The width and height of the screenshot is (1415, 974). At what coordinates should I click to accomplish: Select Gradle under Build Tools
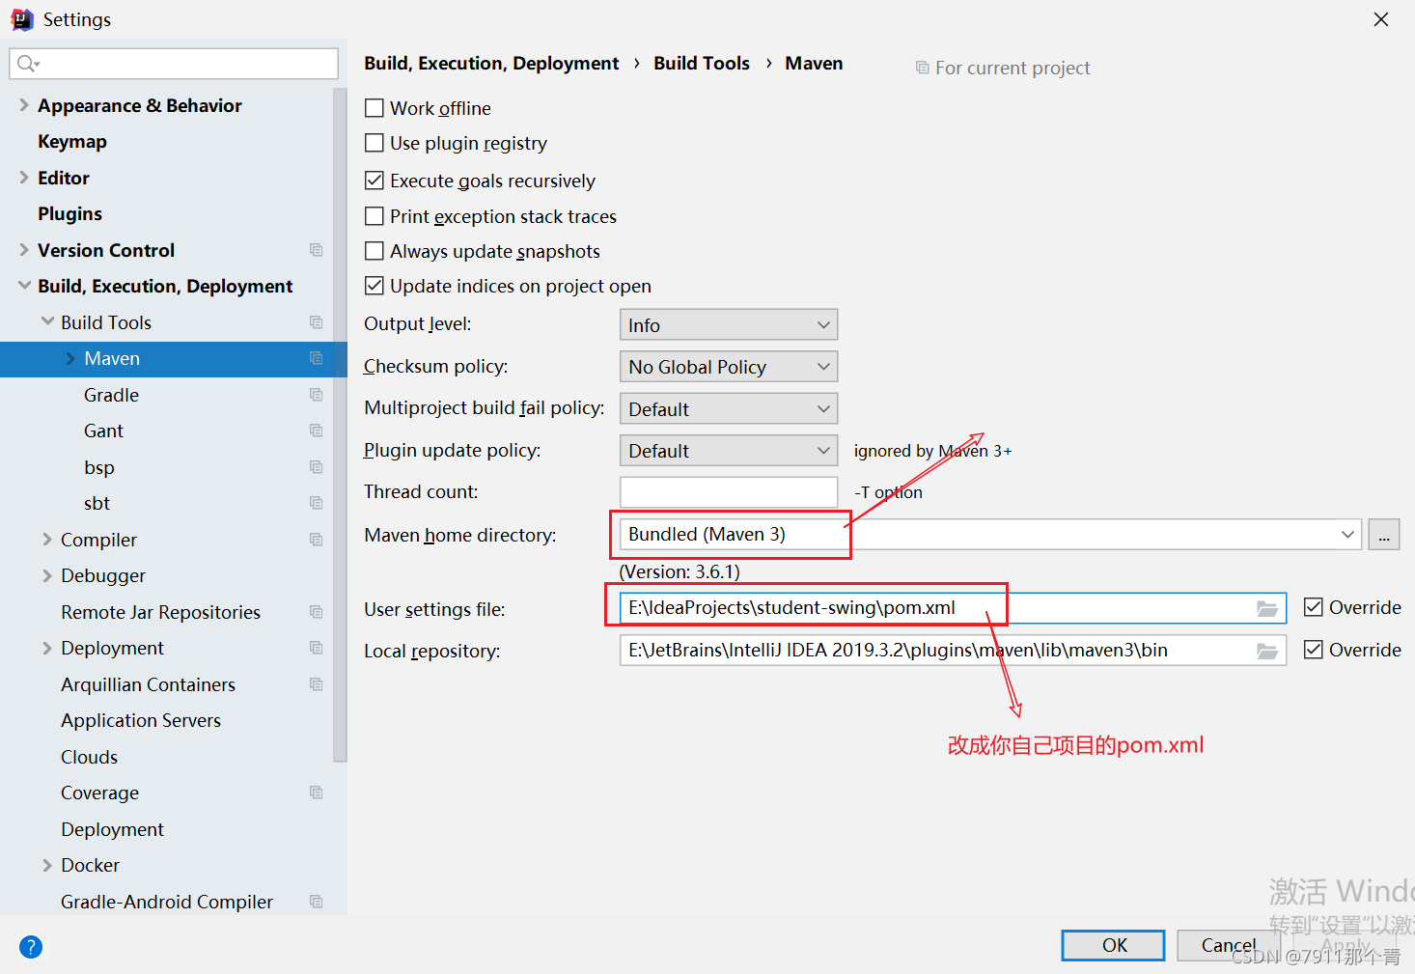pos(111,395)
